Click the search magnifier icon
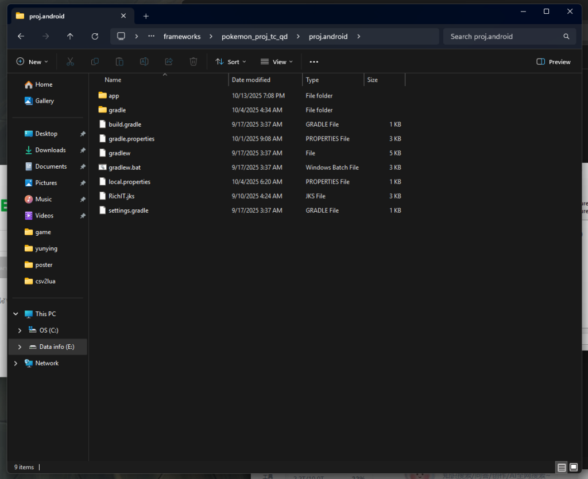Screen dimensions: 588x479 [566, 36]
